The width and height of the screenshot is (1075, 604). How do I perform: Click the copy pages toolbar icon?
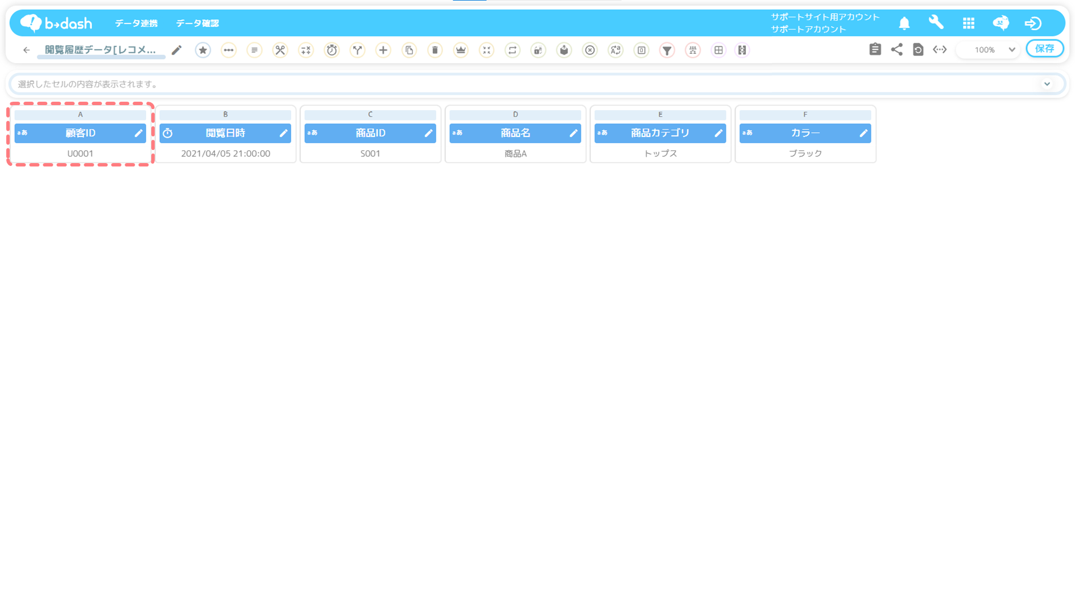tap(409, 50)
